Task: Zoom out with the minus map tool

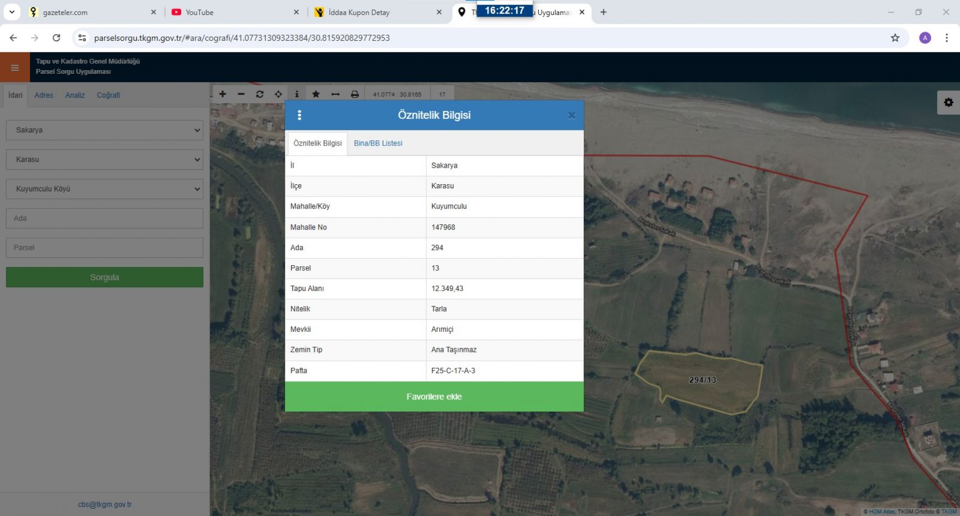Action: coord(241,94)
